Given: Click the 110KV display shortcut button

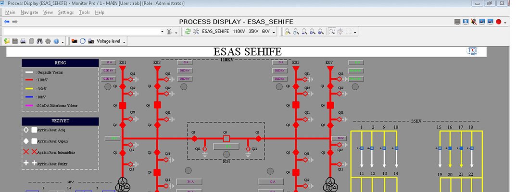Looking at the screenshot, I should tap(239, 32).
